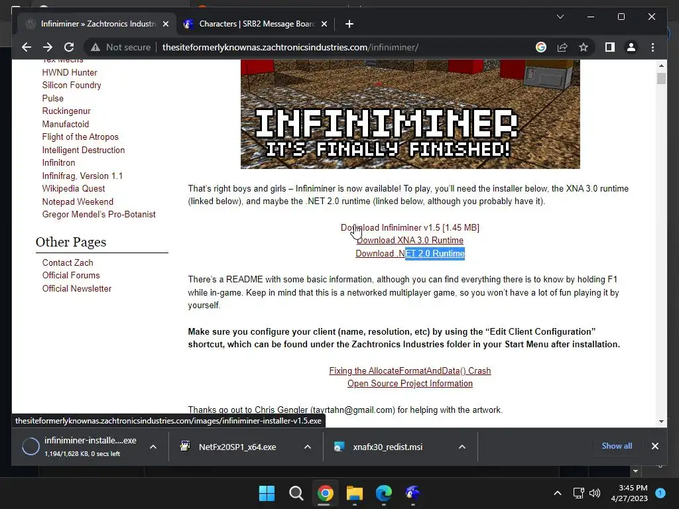Open the clock and date panel
The width and height of the screenshot is (679, 509).
click(629, 493)
